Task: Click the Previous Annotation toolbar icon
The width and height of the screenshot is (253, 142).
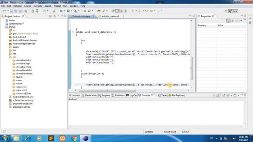Action: (140, 11)
